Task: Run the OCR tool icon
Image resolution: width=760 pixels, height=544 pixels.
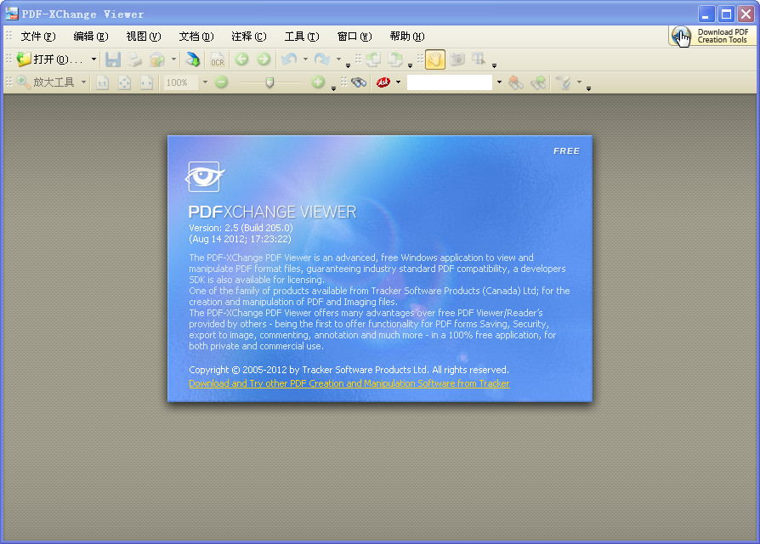Action: click(217, 59)
